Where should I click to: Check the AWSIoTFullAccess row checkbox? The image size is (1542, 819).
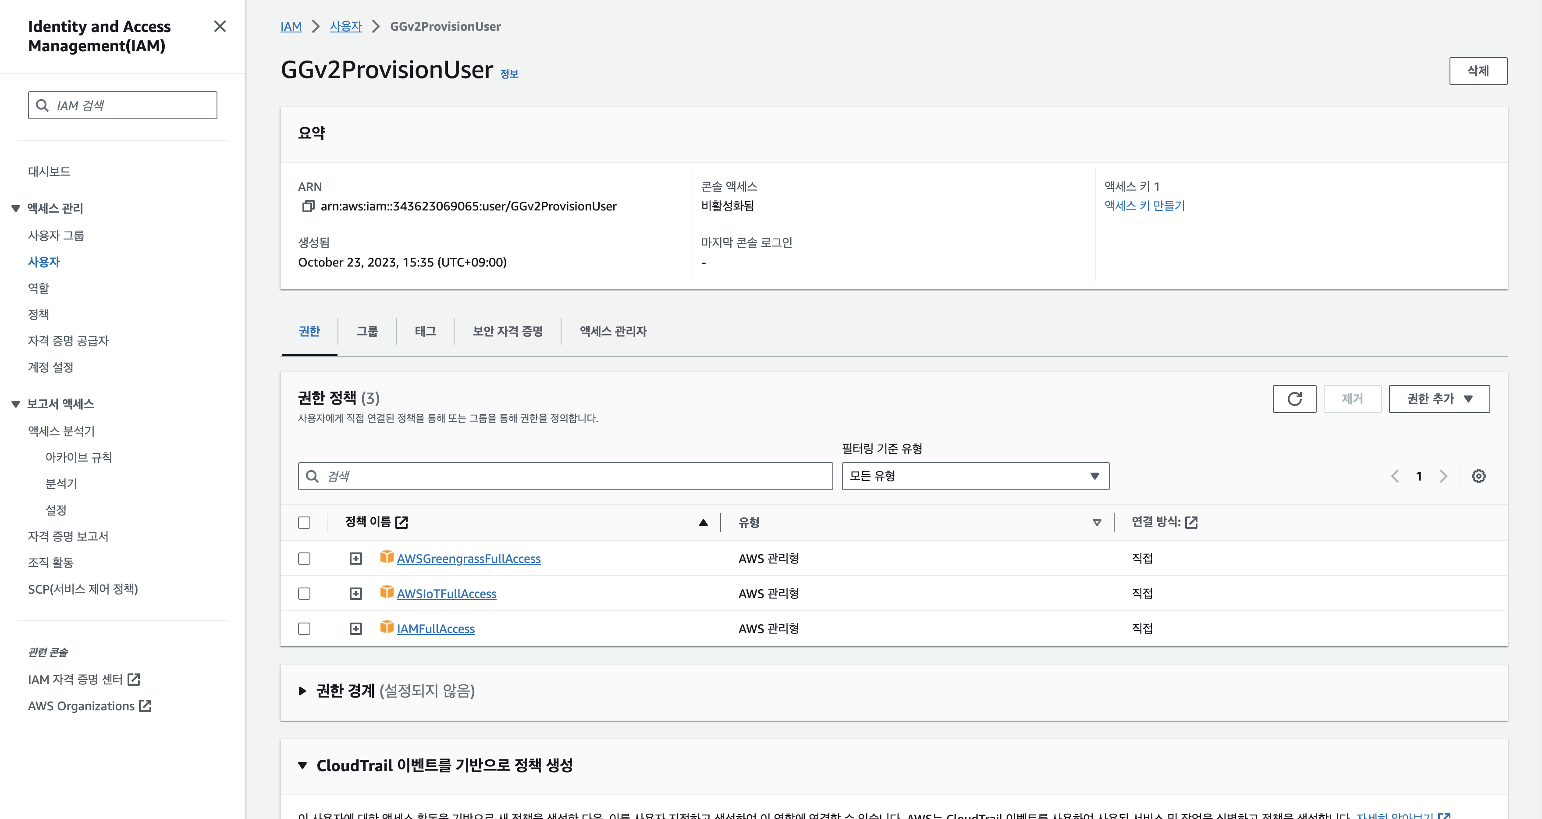click(x=304, y=593)
